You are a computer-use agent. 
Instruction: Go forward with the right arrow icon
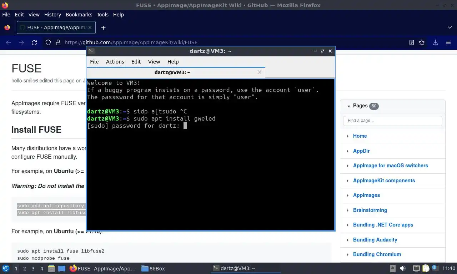point(21,42)
